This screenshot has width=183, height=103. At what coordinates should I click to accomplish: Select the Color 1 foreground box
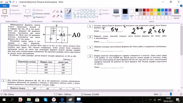tap(125, 14)
